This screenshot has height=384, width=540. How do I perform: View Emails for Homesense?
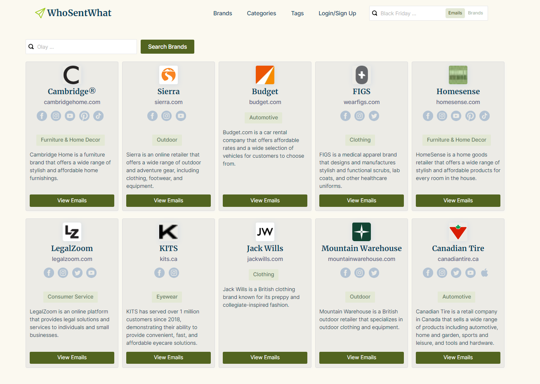(x=458, y=201)
